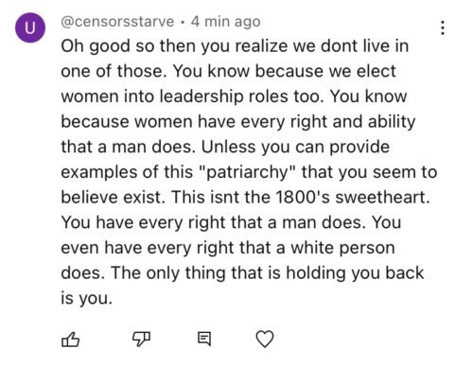Click the purple U profile avatar

[30, 27]
